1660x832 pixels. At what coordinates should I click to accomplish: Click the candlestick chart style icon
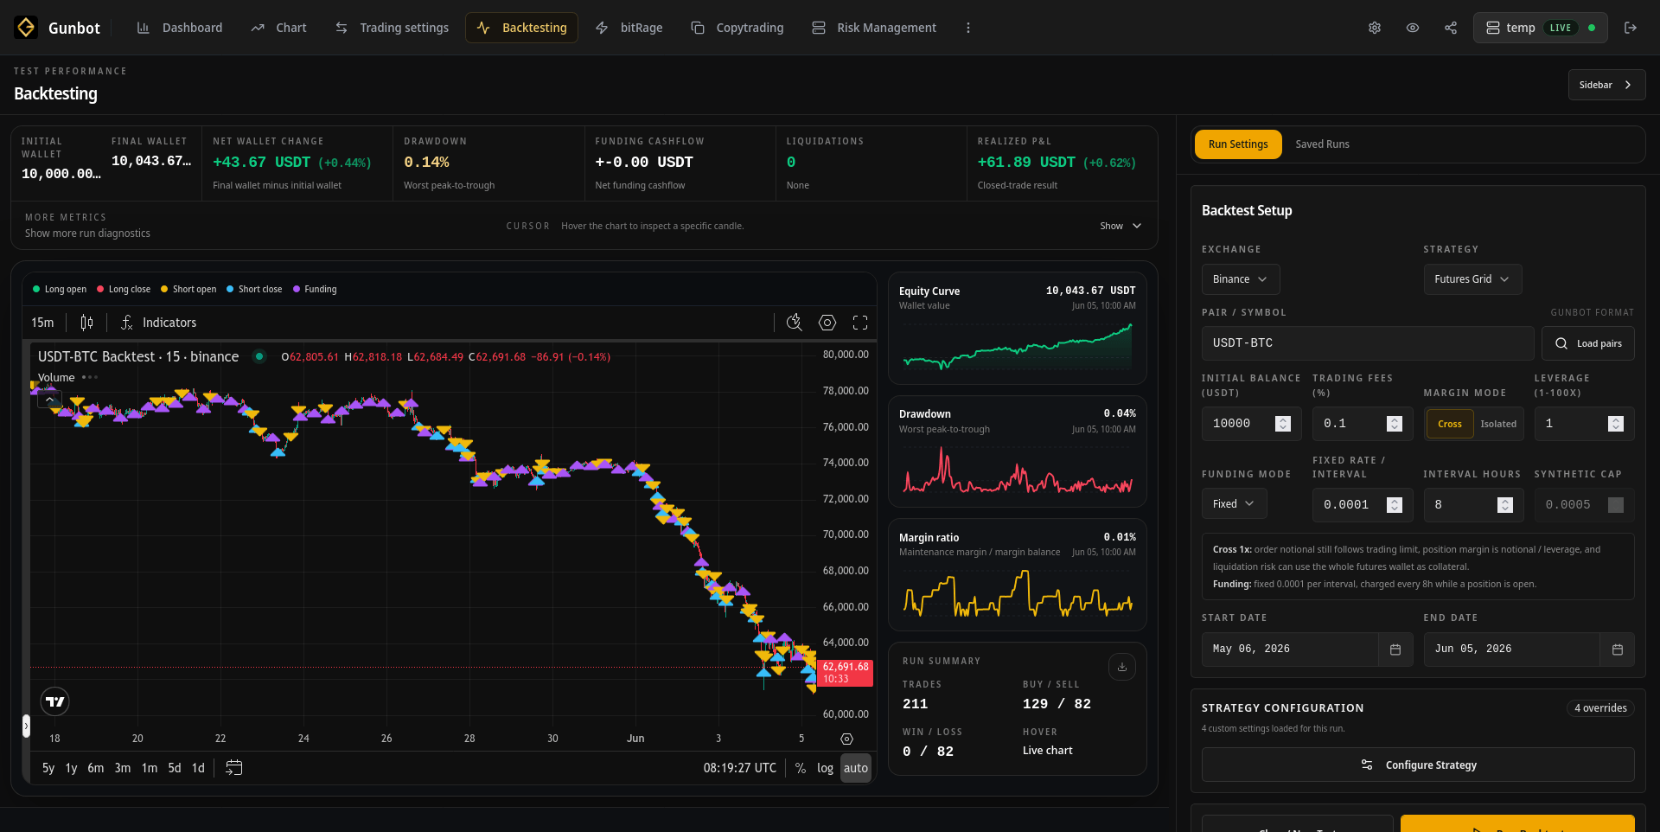[86, 323]
